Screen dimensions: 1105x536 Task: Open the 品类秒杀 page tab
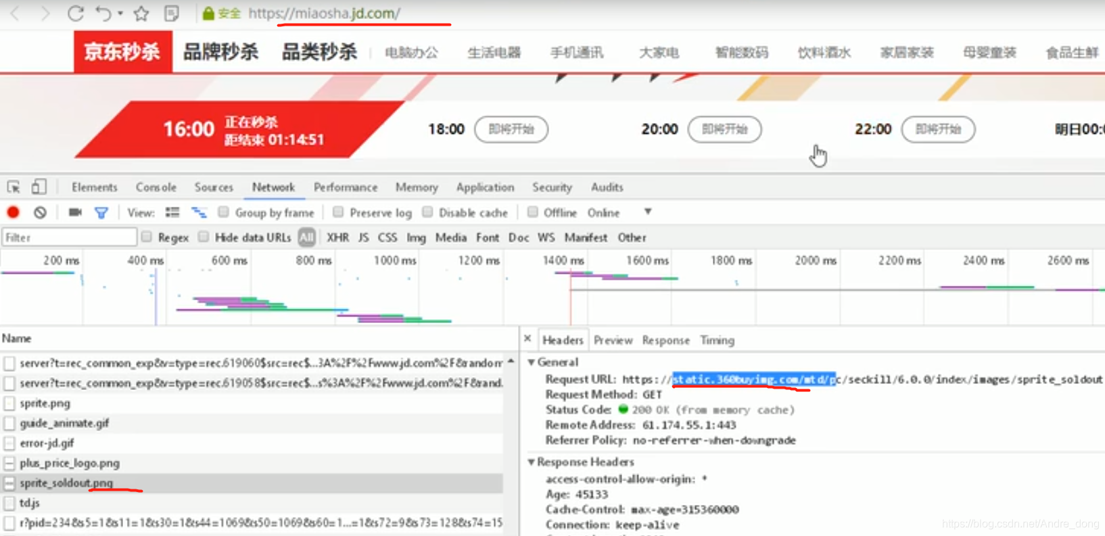pos(319,52)
